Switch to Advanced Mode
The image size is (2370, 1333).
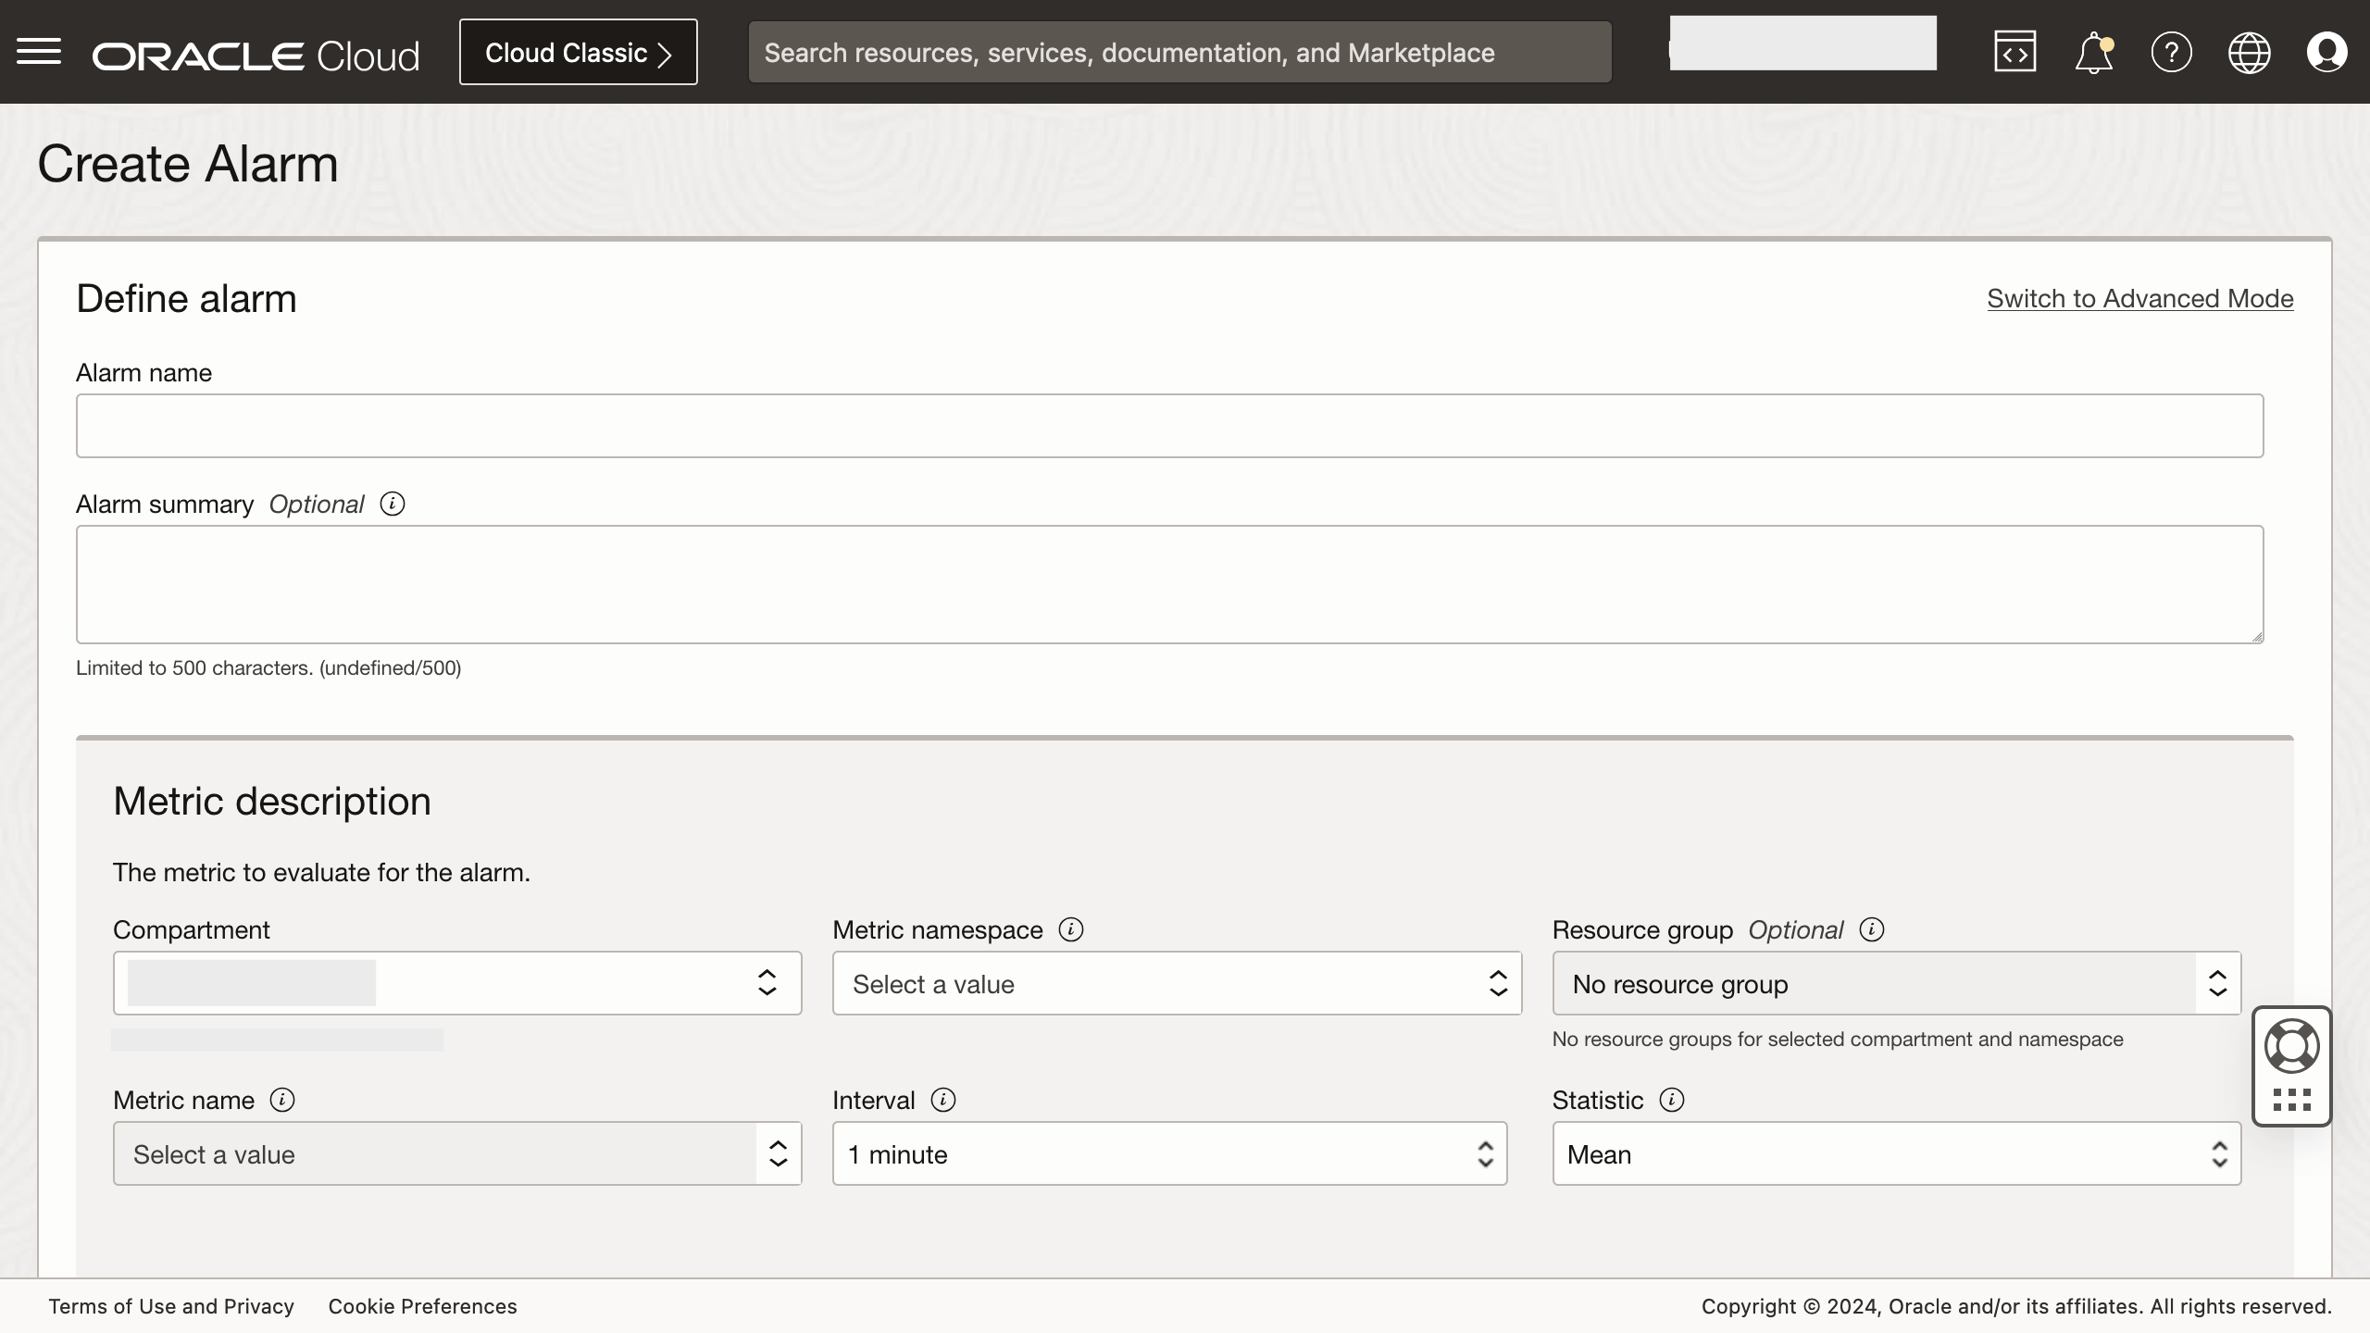pos(2140,298)
